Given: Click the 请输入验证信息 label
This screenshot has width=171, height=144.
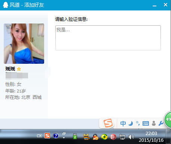Looking at the screenshot, I should (x=71, y=19).
